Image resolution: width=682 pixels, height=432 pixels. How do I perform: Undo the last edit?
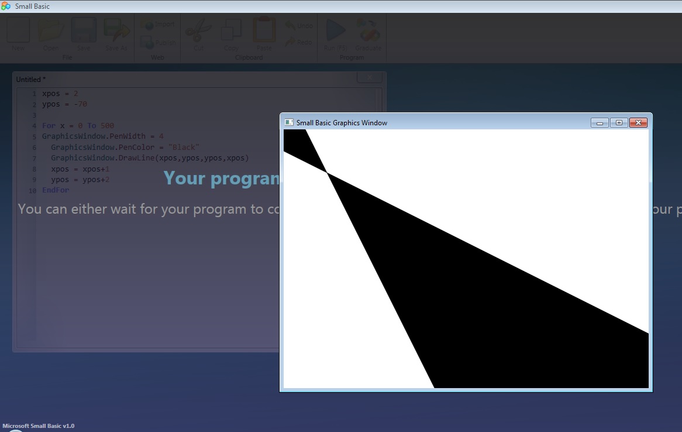pyautogui.click(x=299, y=26)
